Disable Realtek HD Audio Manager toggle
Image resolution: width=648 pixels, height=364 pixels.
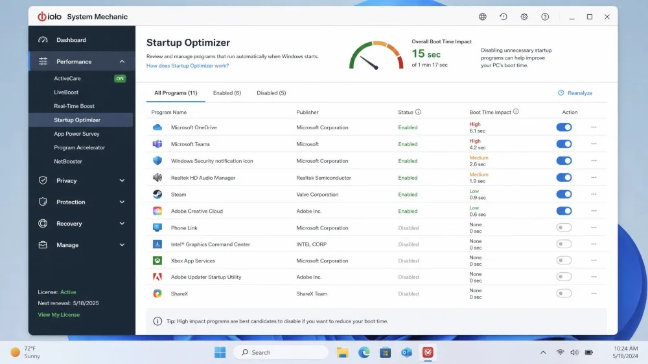point(564,178)
